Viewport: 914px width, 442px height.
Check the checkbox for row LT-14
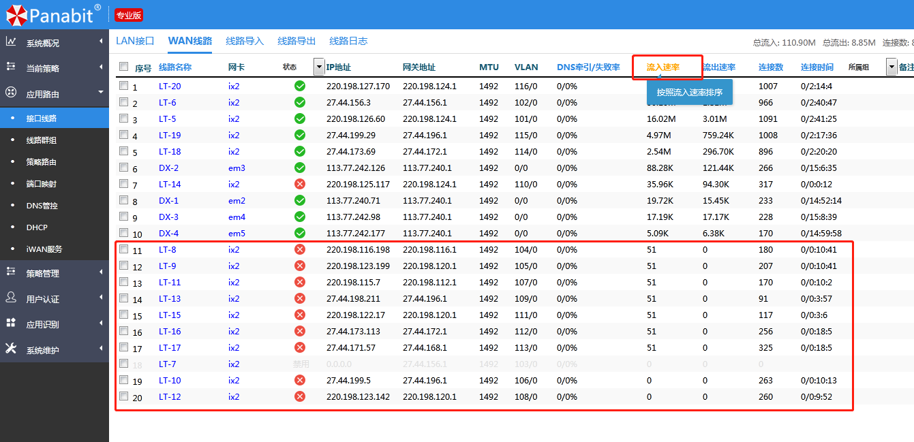(123, 184)
